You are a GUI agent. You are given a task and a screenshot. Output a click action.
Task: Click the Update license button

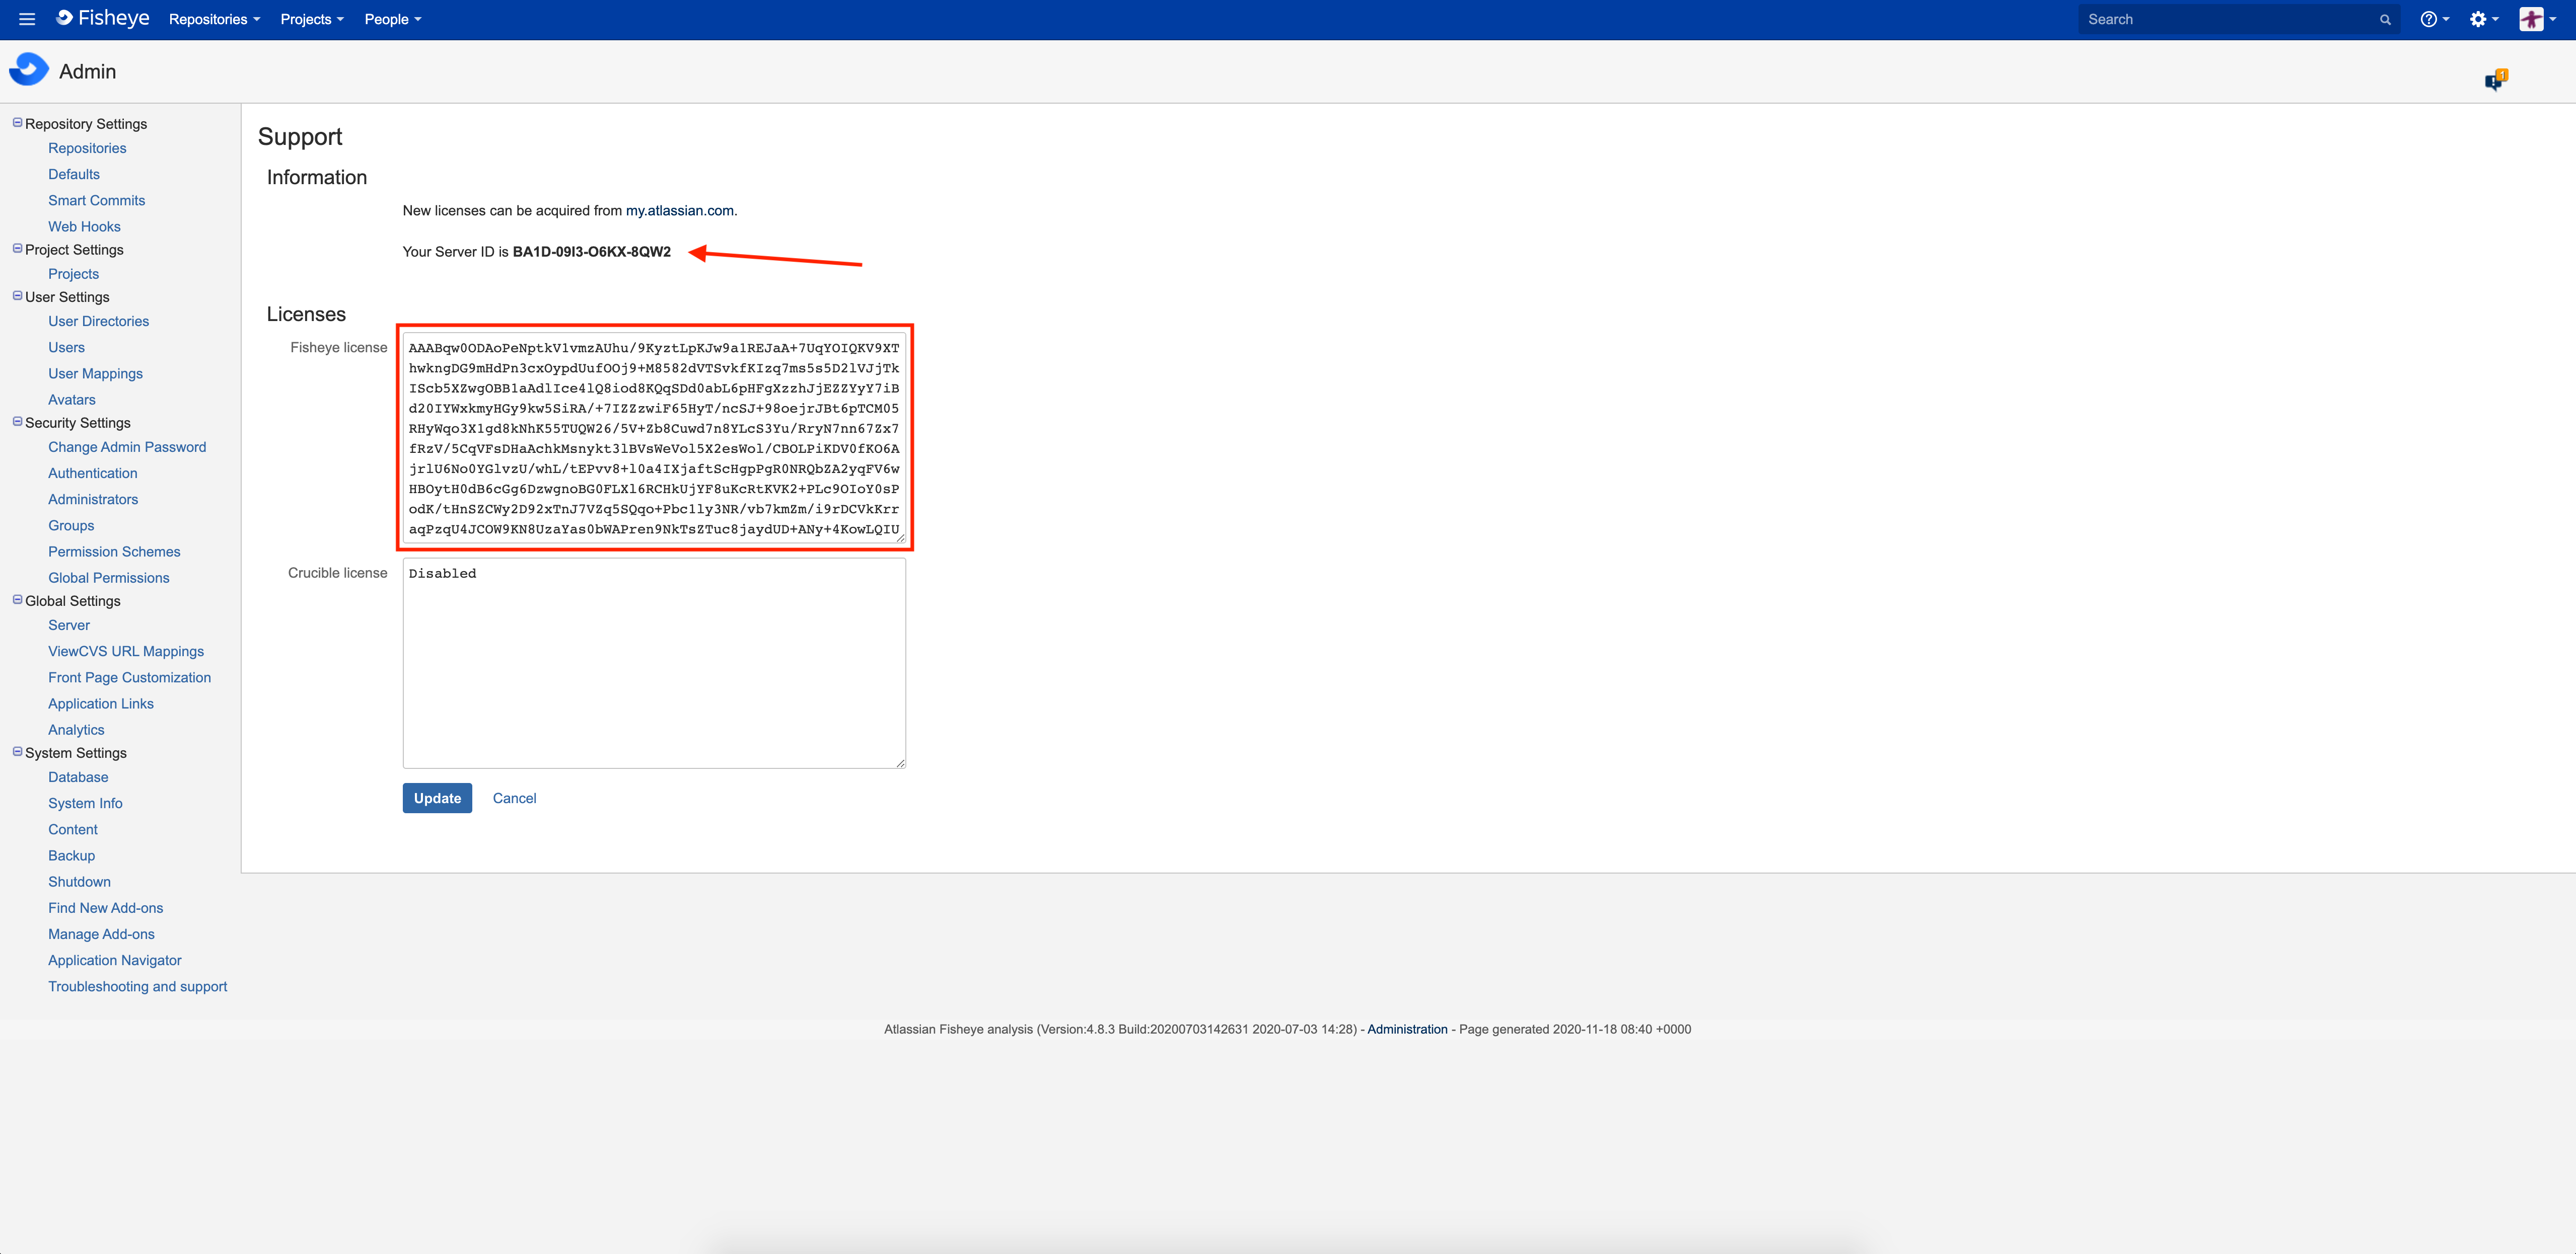pyautogui.click(x=437, y=799)
